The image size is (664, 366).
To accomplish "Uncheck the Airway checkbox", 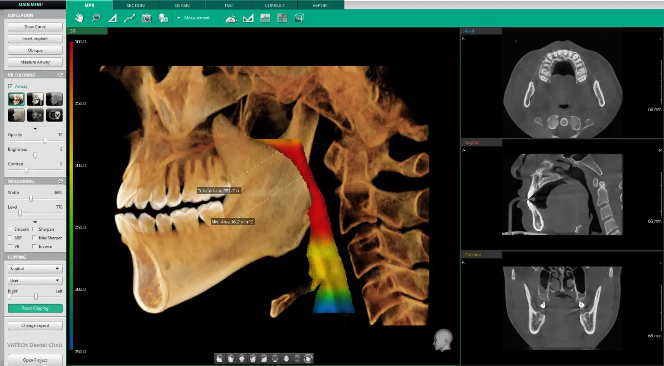I will coord(10,86).
